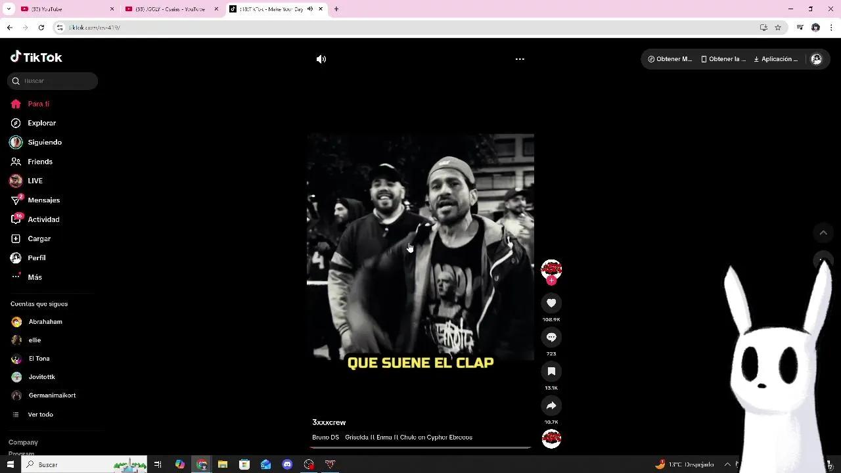The height and width of the screenshot is (473, 841).
Task: Open the comments bubble icon
Action: coord(551,337)
